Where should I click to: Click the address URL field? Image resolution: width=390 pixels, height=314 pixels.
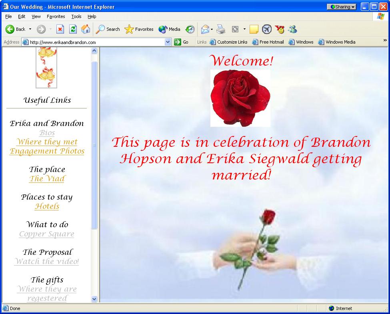(96, 42)
